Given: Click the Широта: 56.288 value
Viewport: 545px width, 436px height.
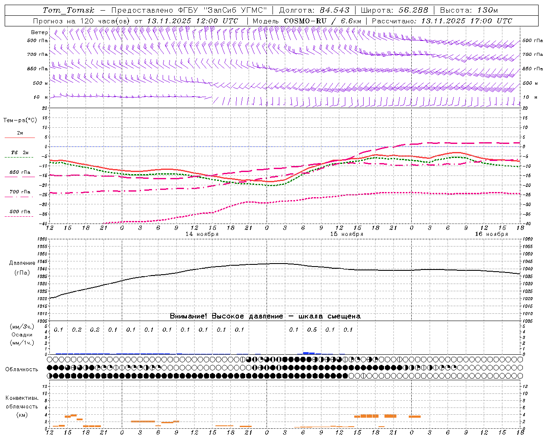Looking at the screenshot, I should [394, 10].
